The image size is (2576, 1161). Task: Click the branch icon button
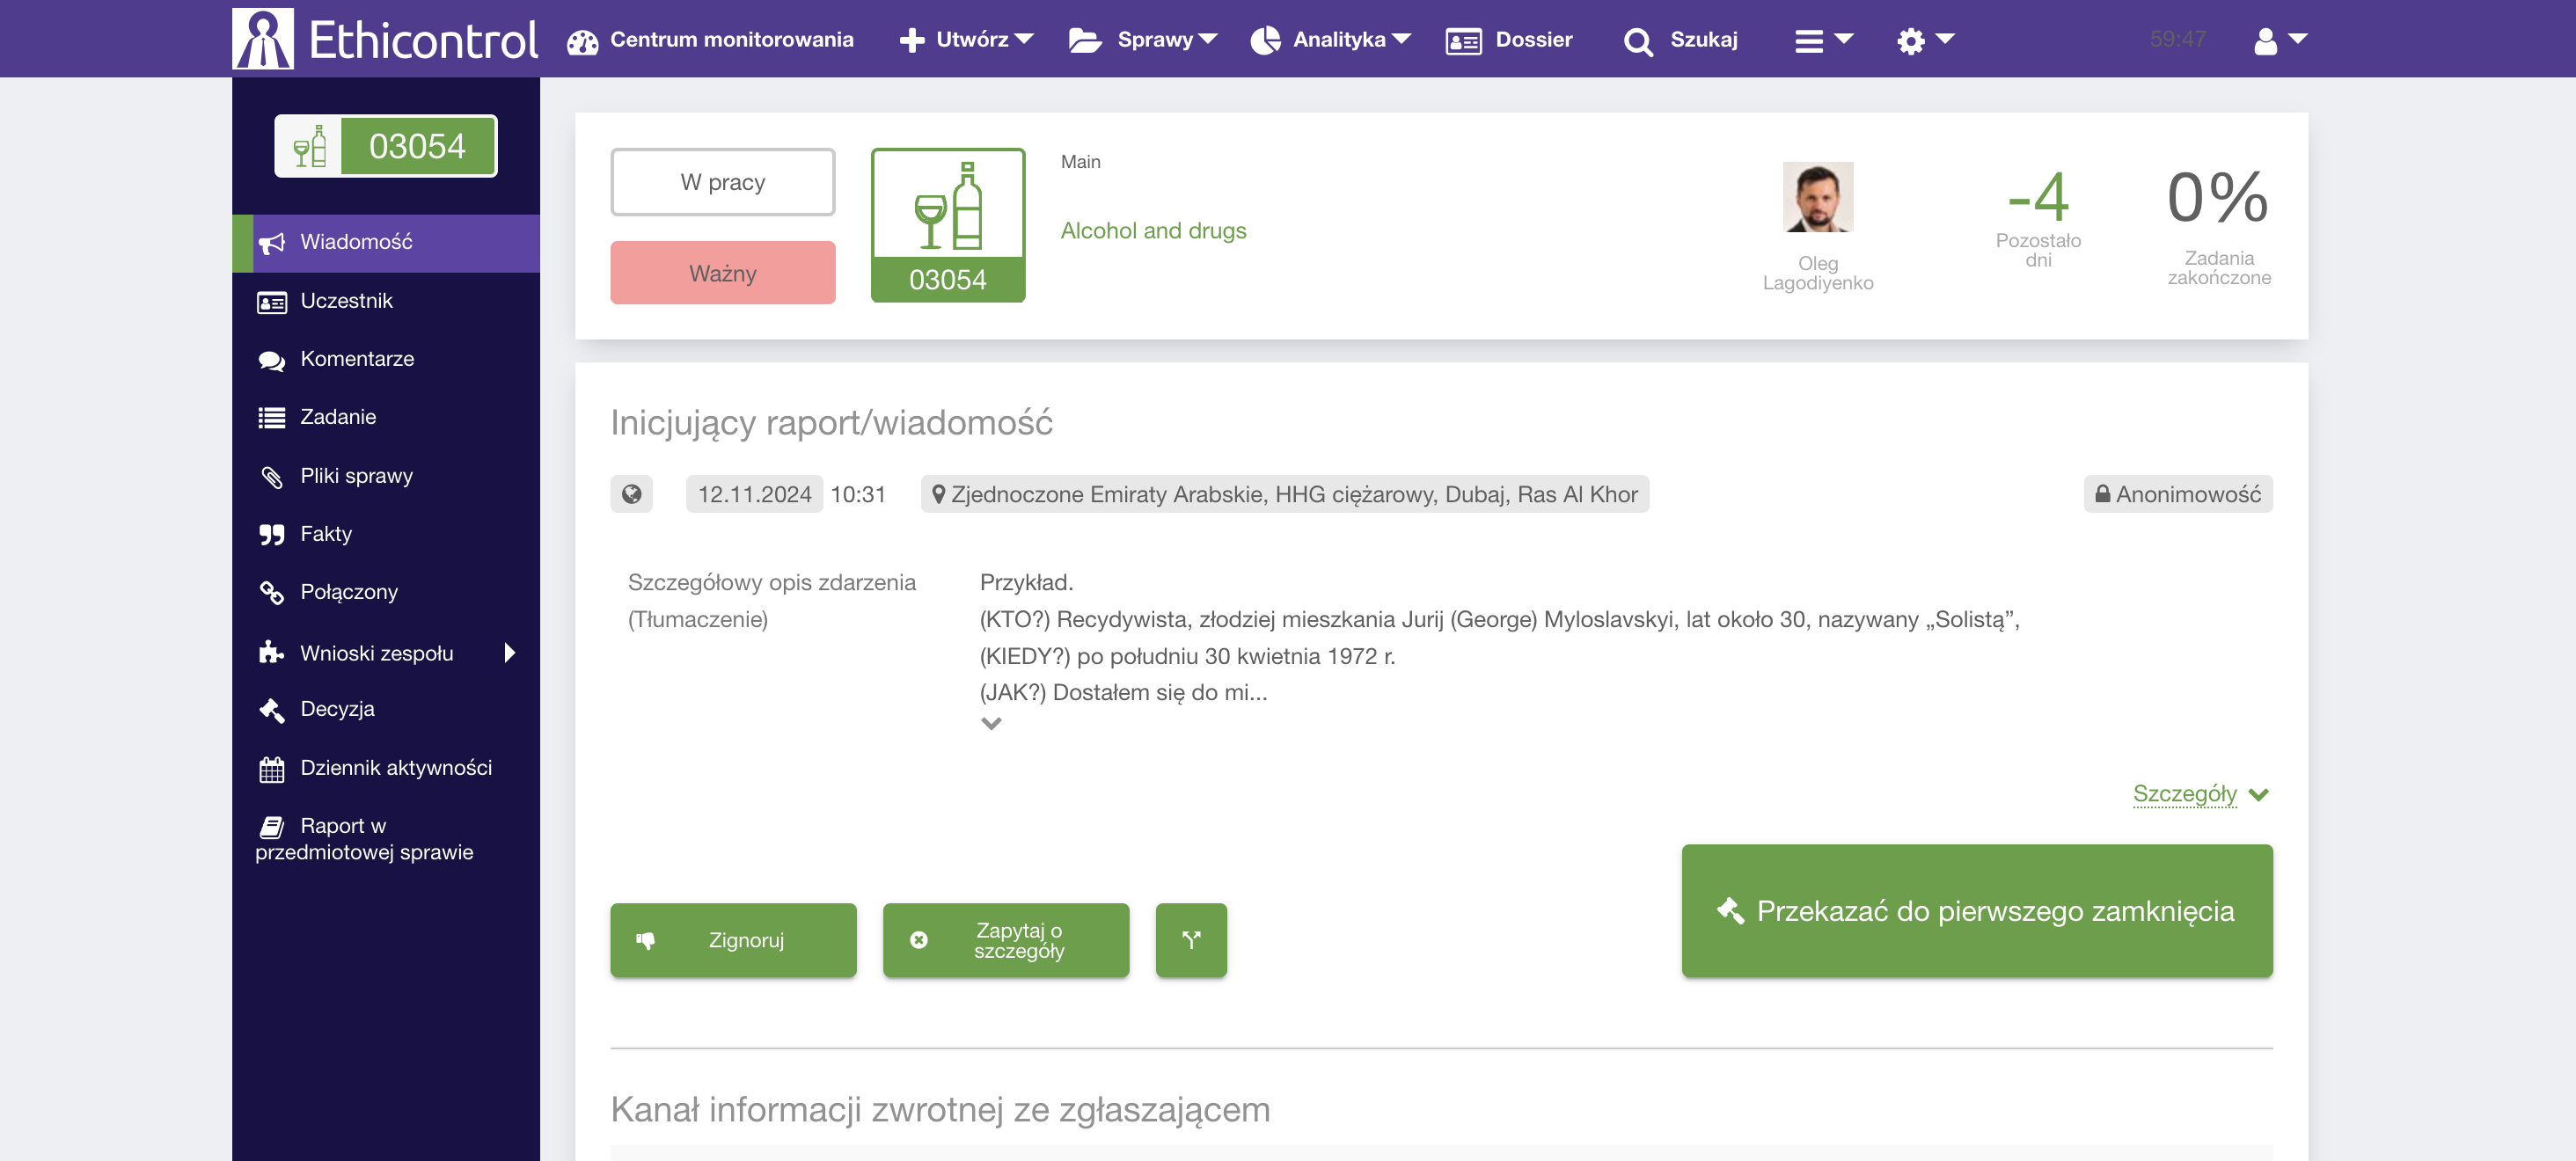pyautogui.click(x=1190, y=939)
